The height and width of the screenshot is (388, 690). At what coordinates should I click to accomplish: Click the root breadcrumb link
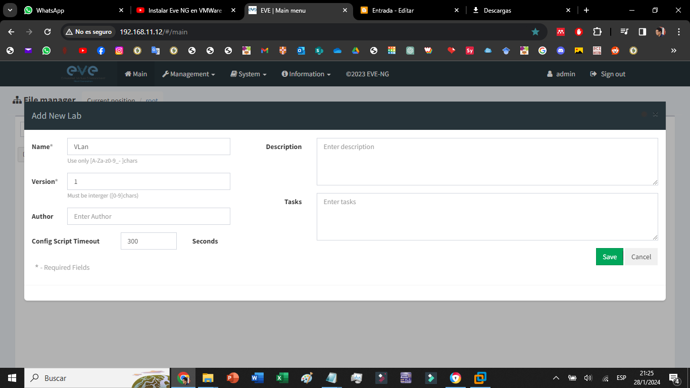pos(152,101)
